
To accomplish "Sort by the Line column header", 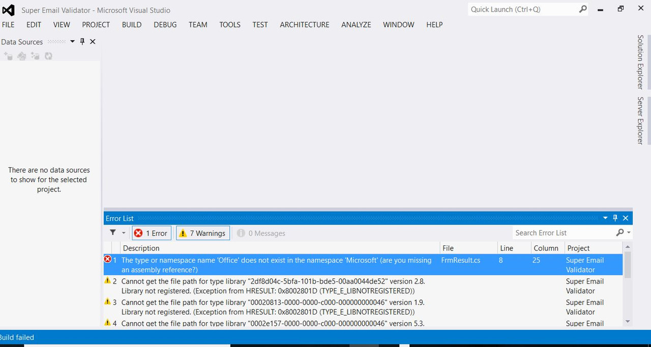I will click(x=515, y=248).
